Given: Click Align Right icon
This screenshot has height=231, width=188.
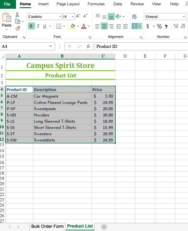Looking at the screenshot, I should [x=111, y=26].
